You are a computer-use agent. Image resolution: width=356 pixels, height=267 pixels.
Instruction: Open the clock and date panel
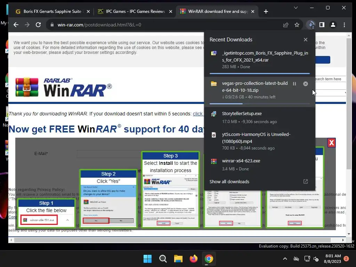coord(332,259)
